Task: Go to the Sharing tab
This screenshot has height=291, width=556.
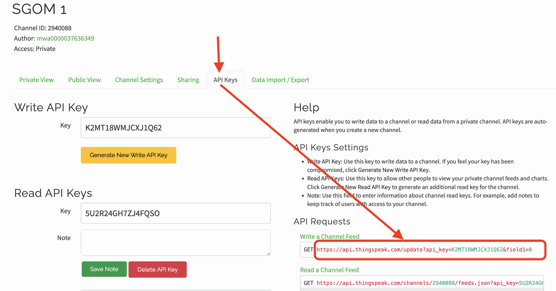Action: click(x=188, y=80)
